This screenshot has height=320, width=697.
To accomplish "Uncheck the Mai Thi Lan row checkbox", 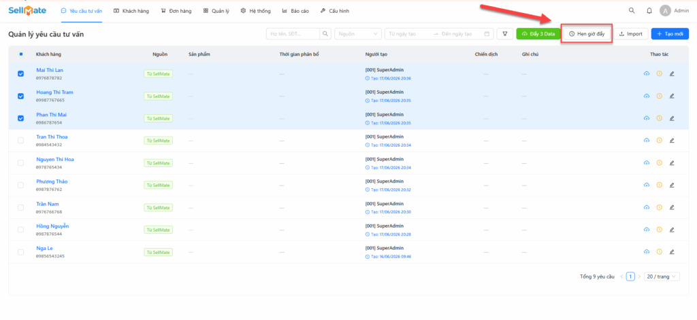I will [21, 73].
